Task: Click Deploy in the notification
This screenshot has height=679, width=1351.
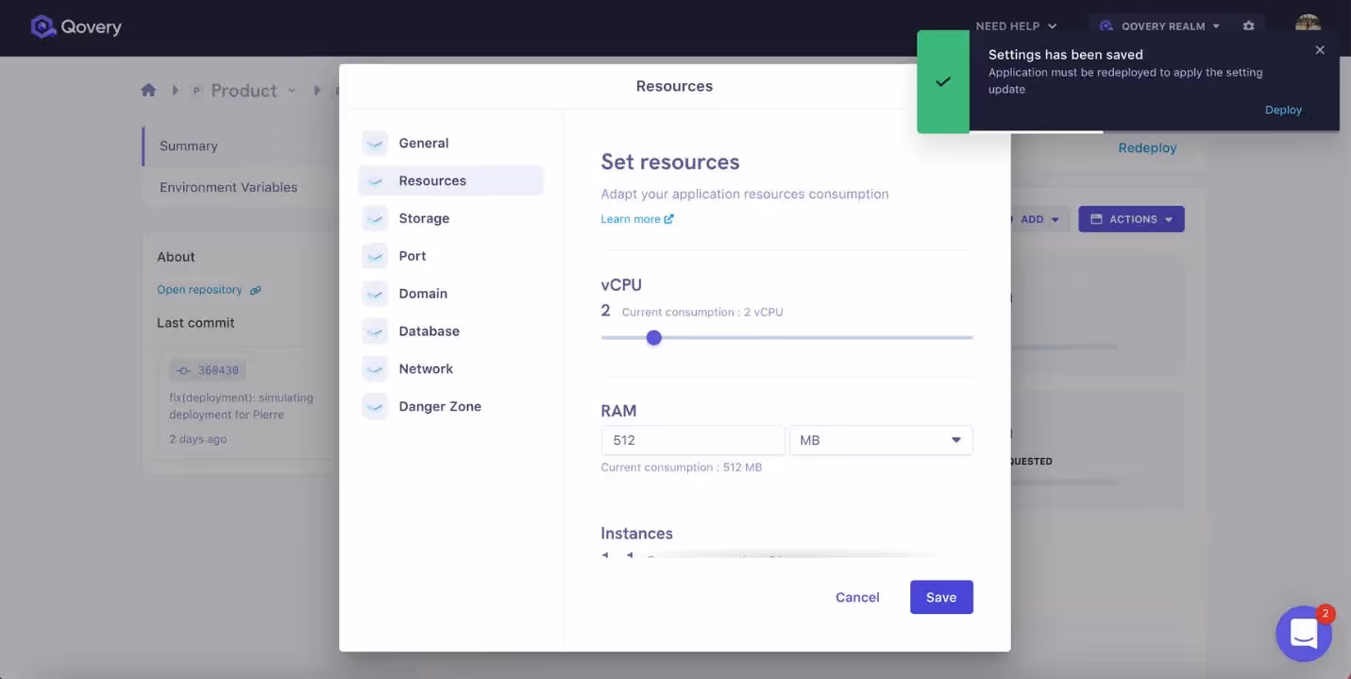Action: (1283, 110)
